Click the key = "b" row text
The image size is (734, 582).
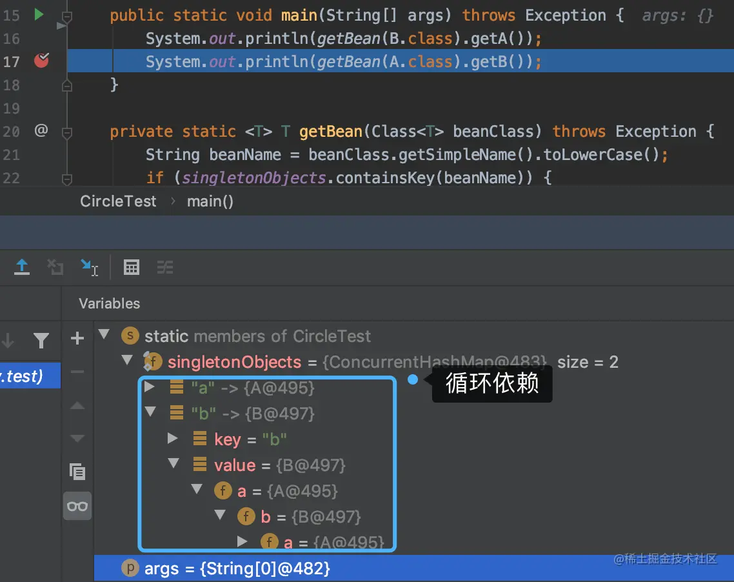pyautogui.click(x=250, y=439)
